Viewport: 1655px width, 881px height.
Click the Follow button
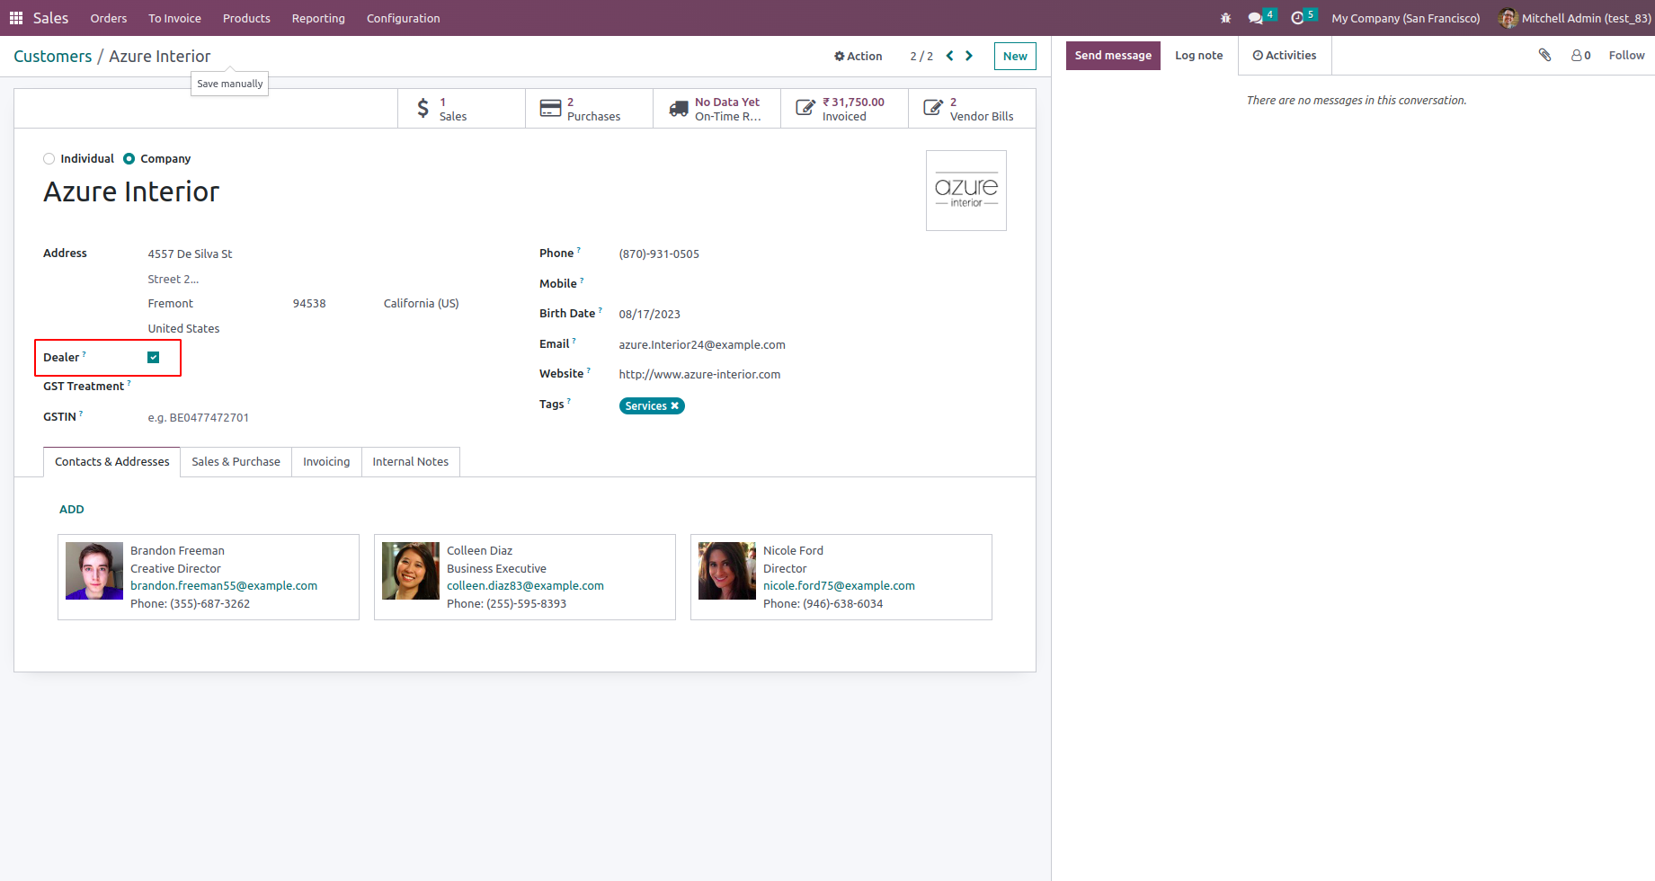click(1626, 56)
